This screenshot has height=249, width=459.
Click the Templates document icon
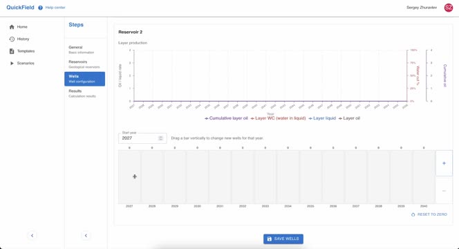tap(12, 51)
